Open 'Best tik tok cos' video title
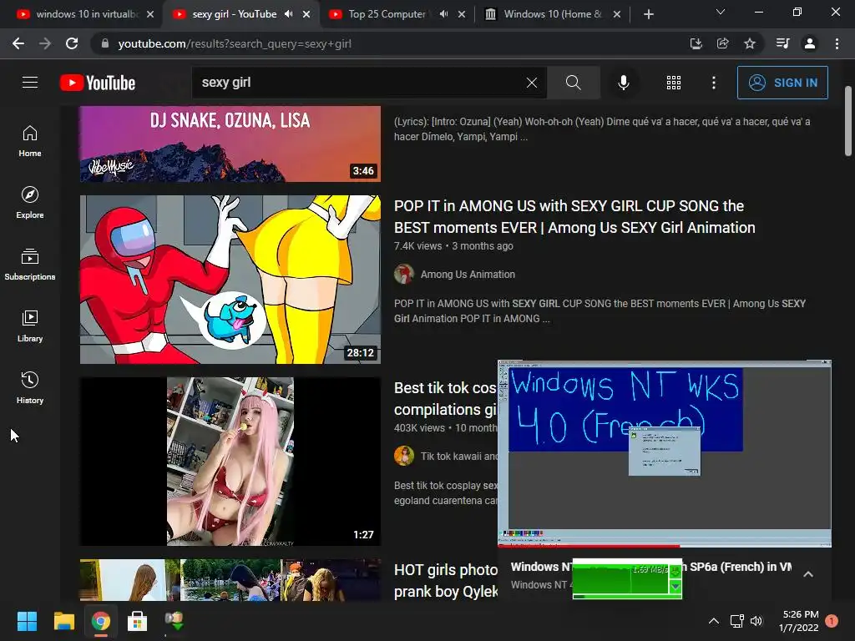 [x=446, y=398]
